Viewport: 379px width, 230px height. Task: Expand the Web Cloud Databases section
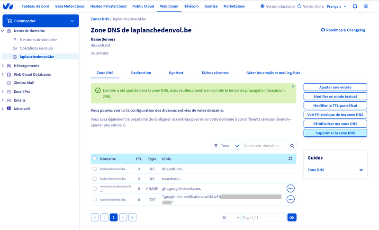pos(3,74)
